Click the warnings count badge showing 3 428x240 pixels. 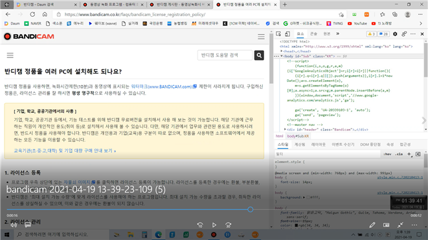[x=371, y=34]
